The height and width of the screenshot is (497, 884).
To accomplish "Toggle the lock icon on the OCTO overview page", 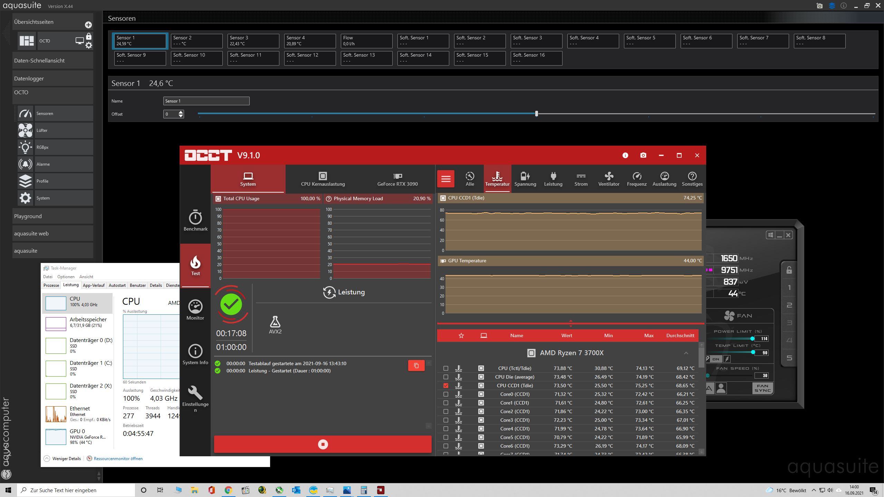I will (x=89, y=36).
